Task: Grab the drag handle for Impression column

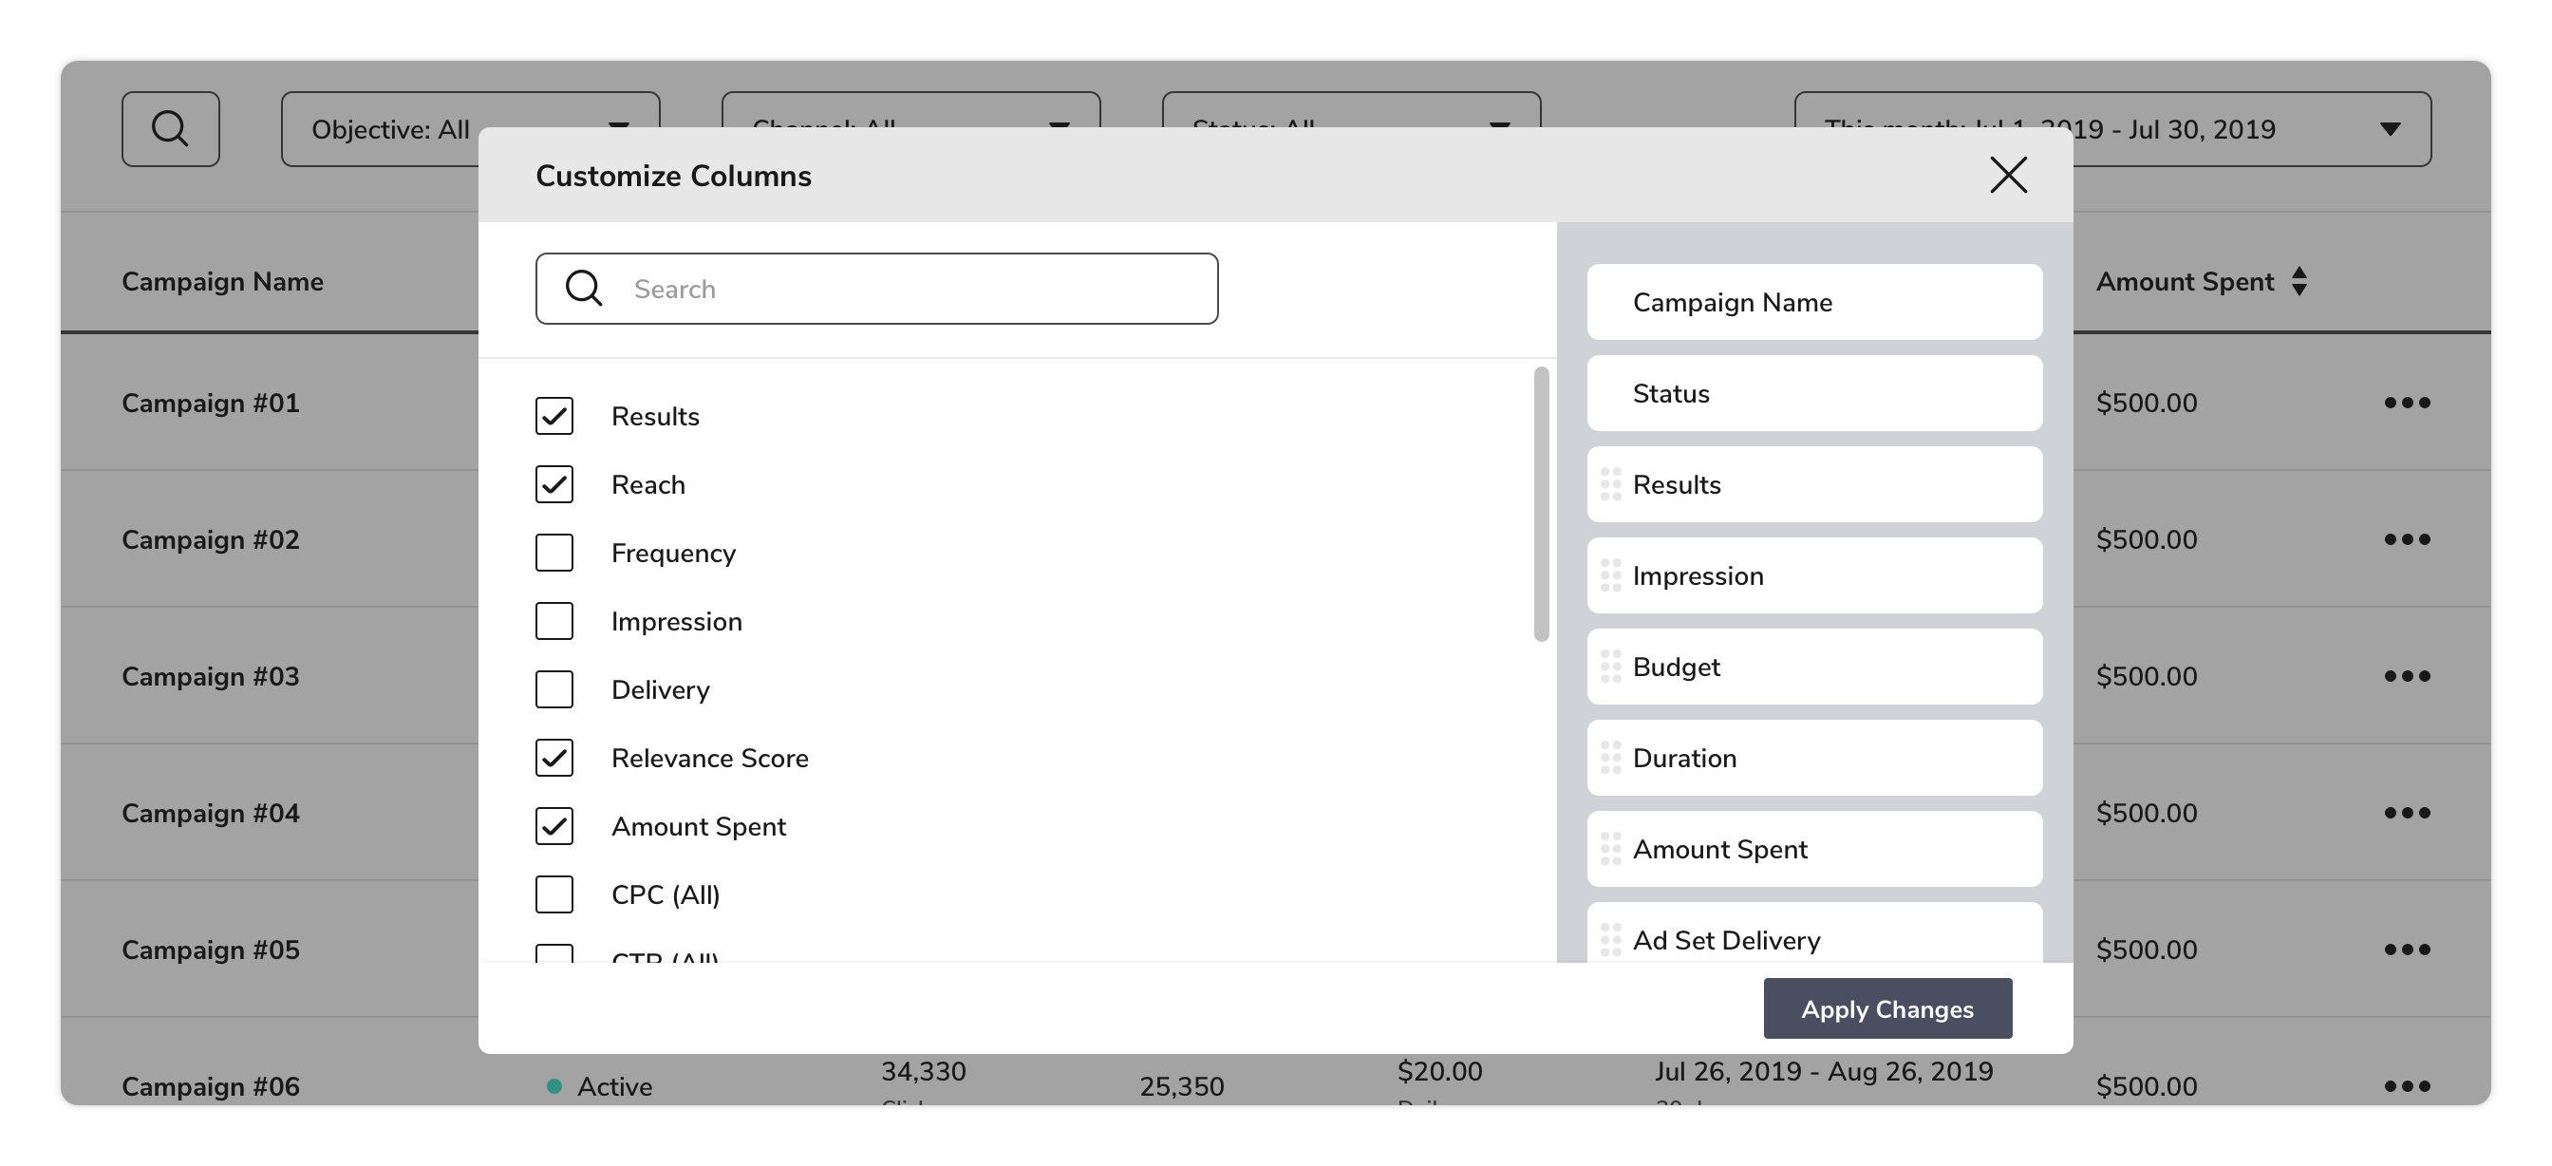Action: point(1611,575)
